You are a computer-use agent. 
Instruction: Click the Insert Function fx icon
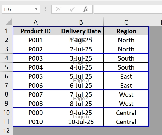click(85, 9)
